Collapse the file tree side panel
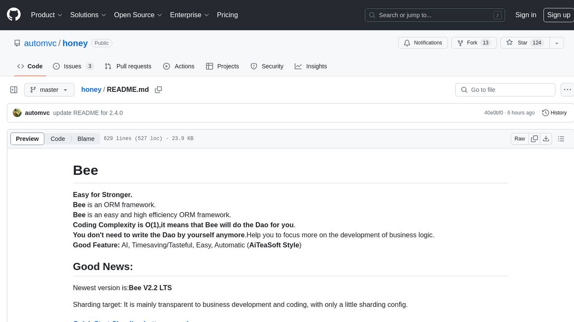 (x=14, y=90)
